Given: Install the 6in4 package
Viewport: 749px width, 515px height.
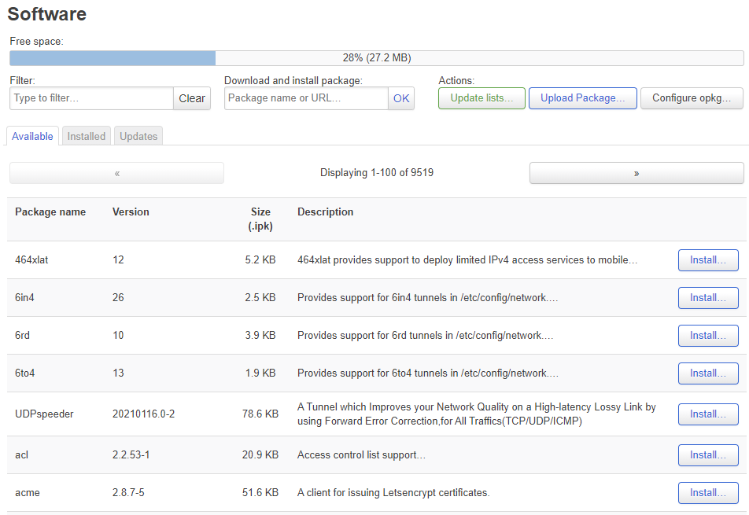Looking at the screenshot, I should click(707, 298).
